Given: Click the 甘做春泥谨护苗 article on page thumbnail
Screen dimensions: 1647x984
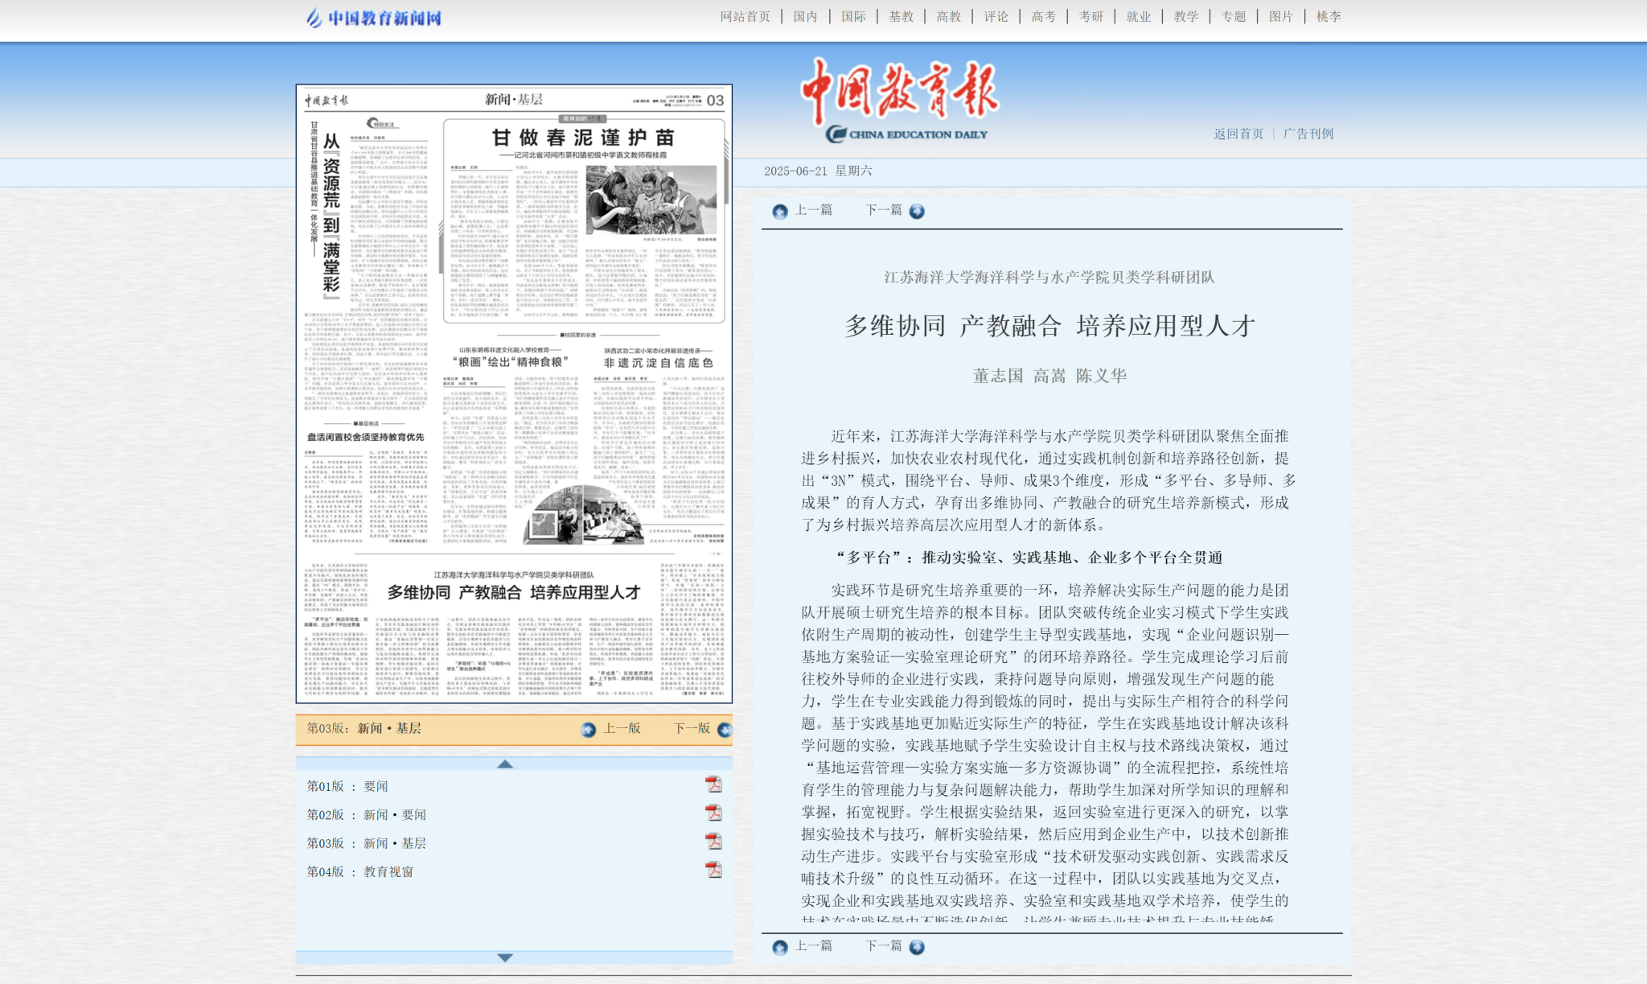Looking at the screenshot, I should click(x=583, y=138).
